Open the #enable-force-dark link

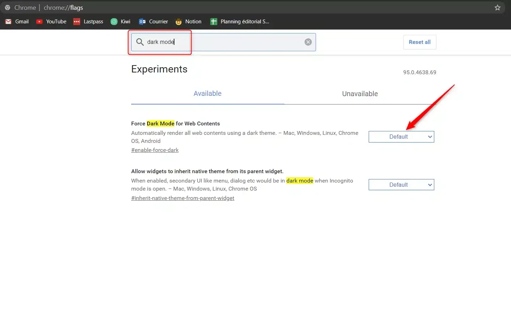tap(155, 150)
